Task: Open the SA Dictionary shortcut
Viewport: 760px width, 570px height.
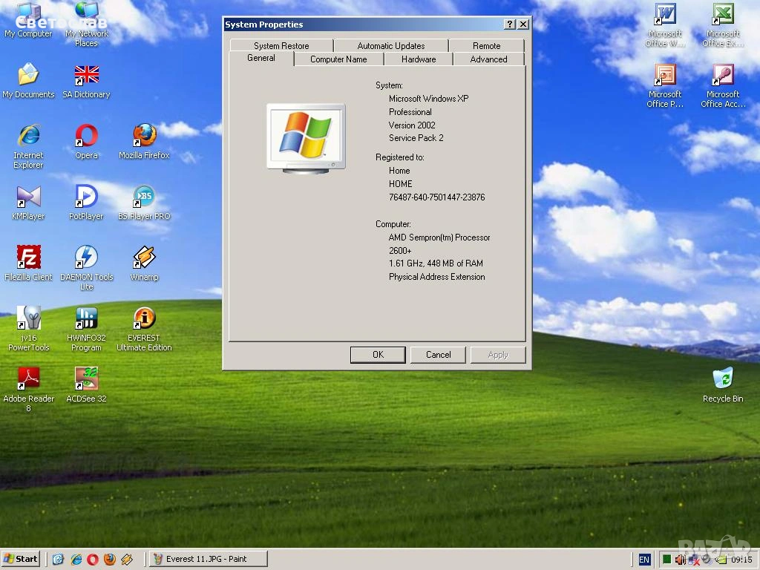Action: click(x=86, y=75)
